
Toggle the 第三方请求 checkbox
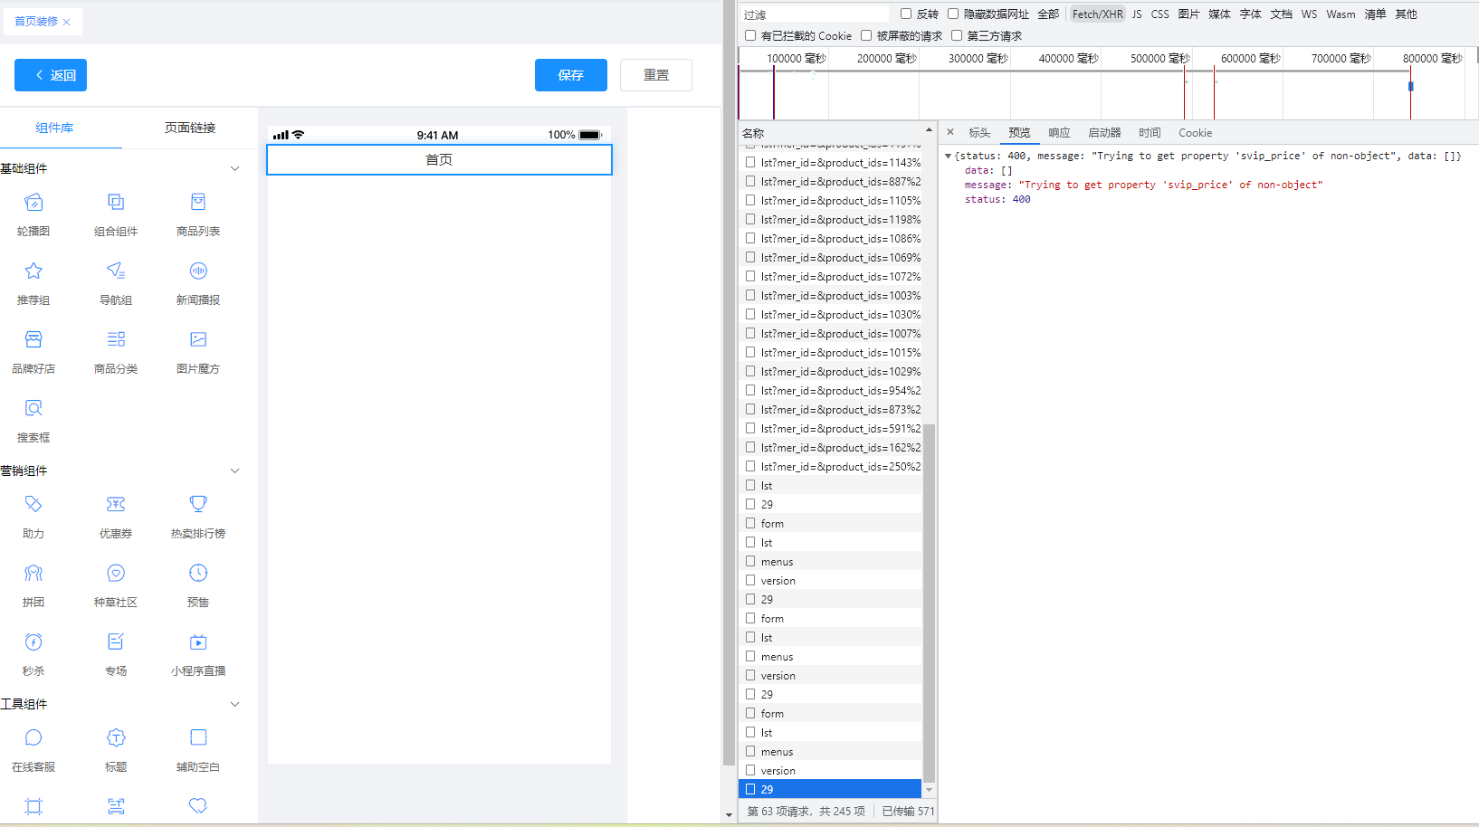pyautogui.click(x=957, y=35)
